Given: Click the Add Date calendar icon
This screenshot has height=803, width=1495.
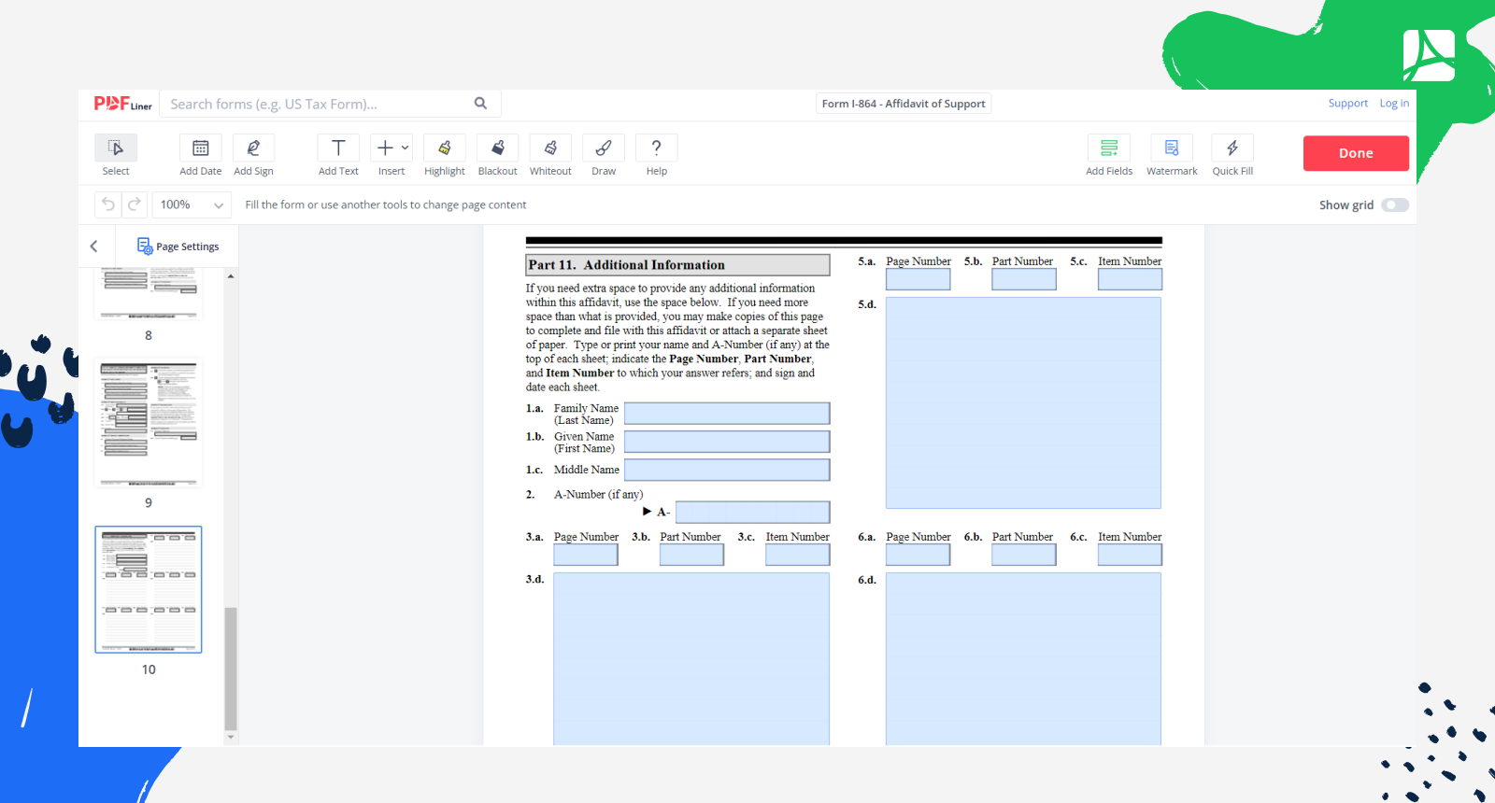Looking at the screenshot, I should pos(200,148).
